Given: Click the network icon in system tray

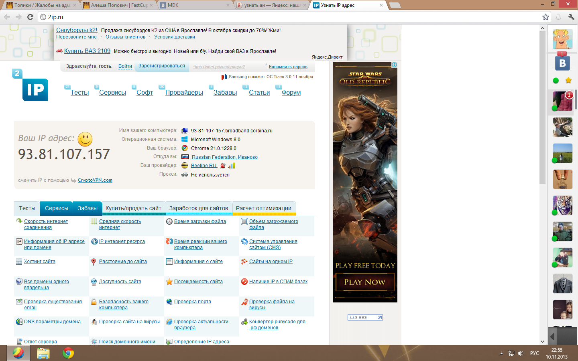Looking at the screenshot, I should click(511, 353).
